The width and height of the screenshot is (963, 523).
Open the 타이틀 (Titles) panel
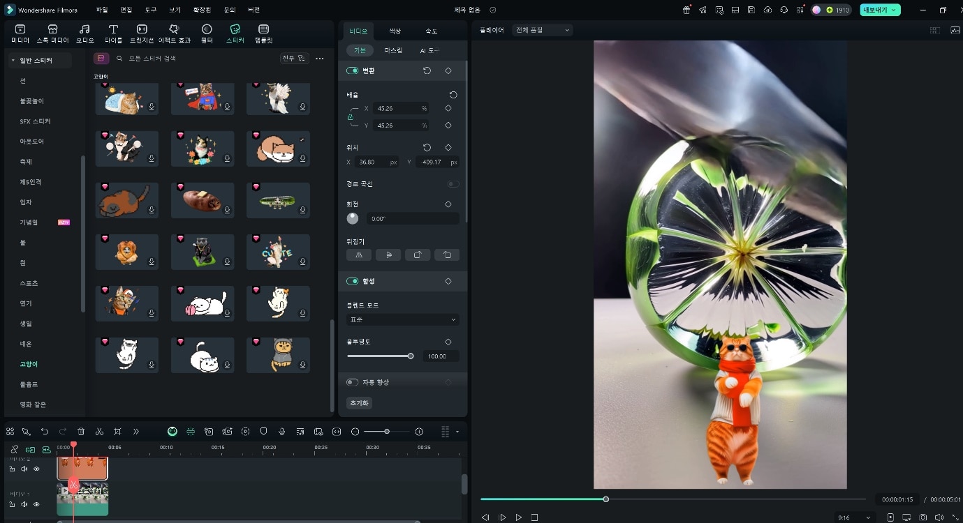tap(112, 33)
